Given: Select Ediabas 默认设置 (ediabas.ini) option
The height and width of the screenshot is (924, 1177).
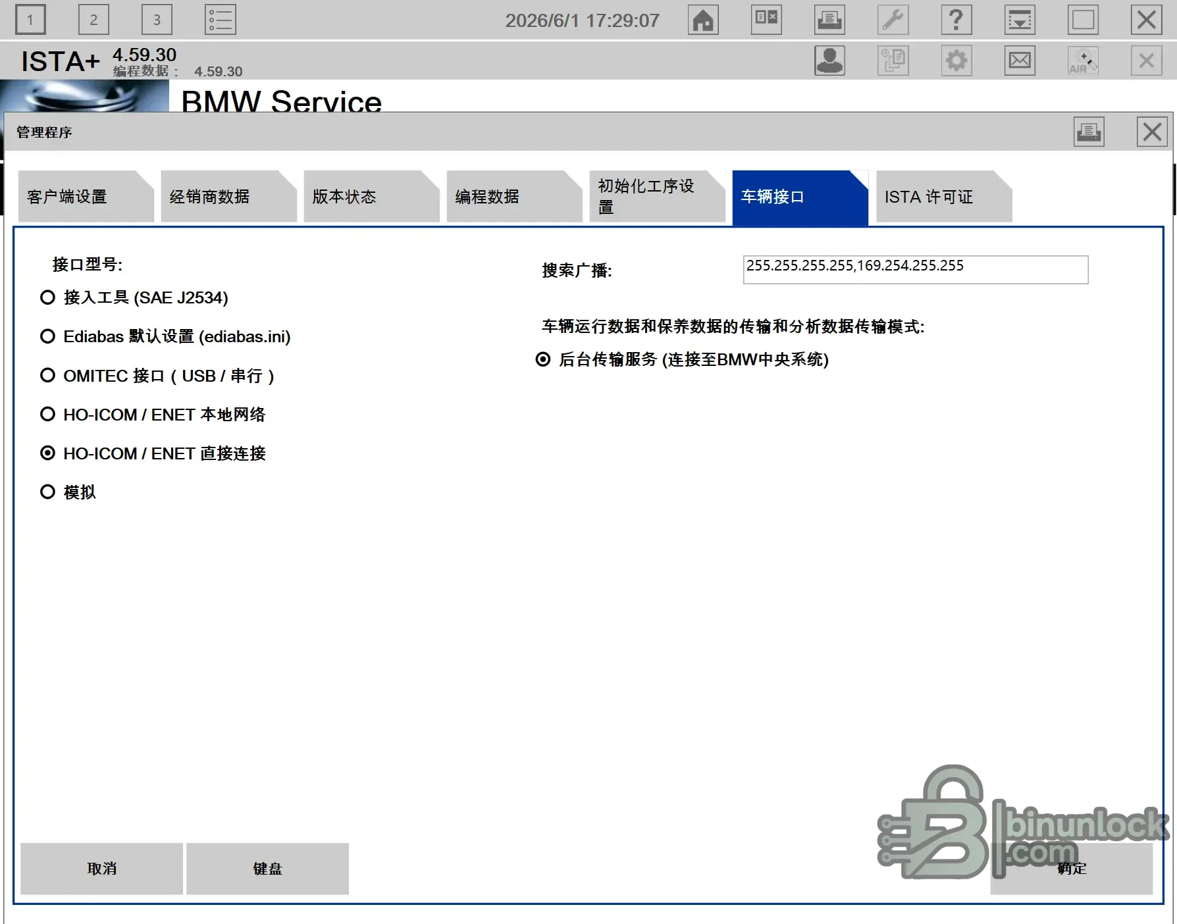Looking at the screenshot, I should coord(165,336).
